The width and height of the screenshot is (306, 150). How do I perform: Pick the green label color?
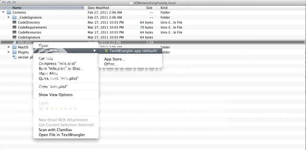(61, 108)
